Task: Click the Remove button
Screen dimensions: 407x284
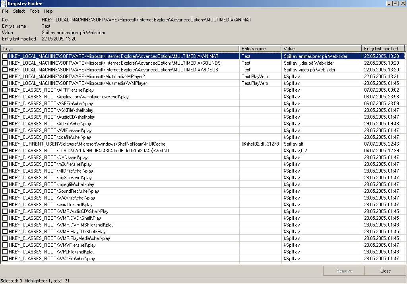Action: click(344, 271)
